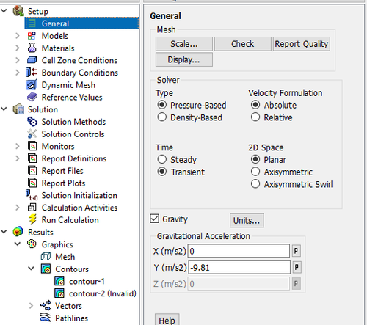
Task: Expand Cell Zone Conditions node
Action: click(x=18, y=60)
